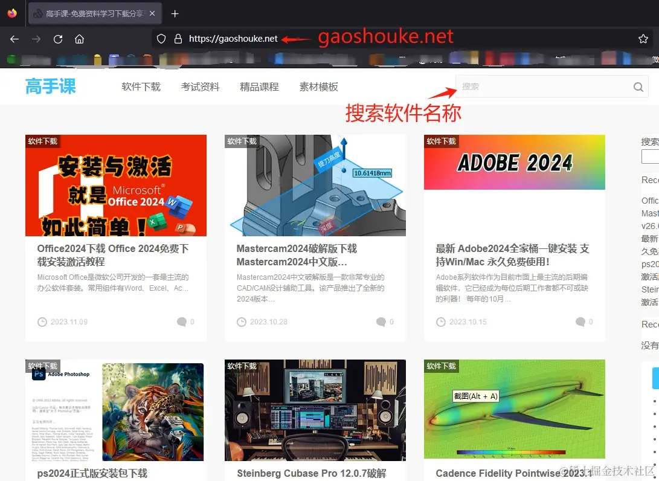Viewport: 659px width, 481px height.
Task: Open the Pointwise aircraft simulation thumbnail
Action: point(515,409)
